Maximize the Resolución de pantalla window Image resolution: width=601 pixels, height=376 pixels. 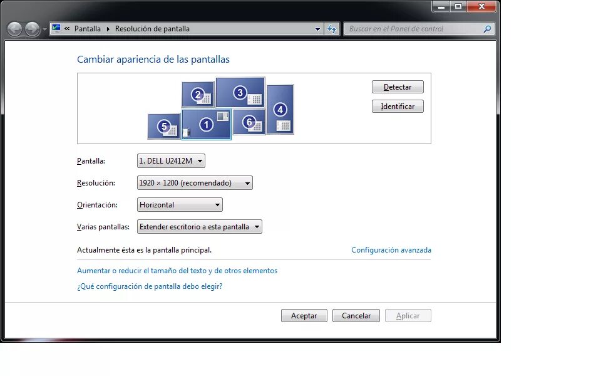point(458,6)
